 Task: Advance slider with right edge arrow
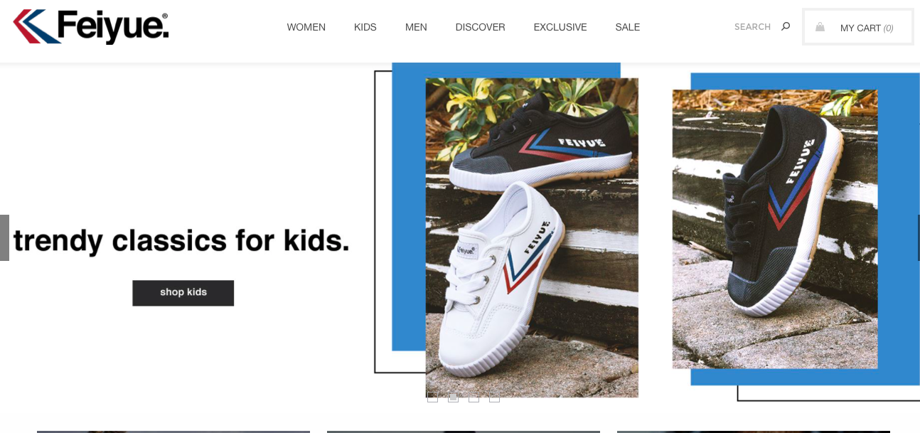918,237
